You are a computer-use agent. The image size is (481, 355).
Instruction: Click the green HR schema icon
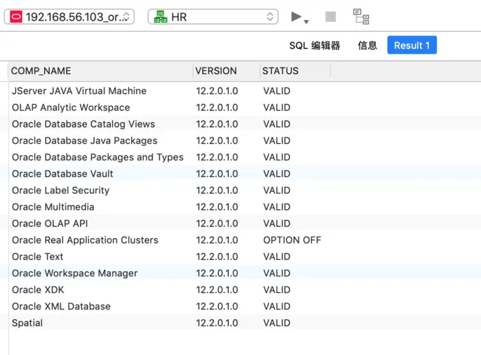point(160,17)
